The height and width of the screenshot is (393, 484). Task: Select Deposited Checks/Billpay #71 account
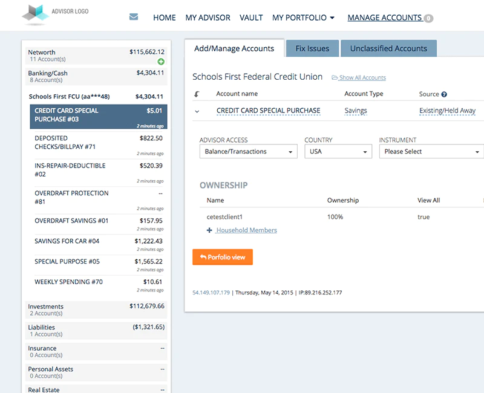click(x=99, y=145)
